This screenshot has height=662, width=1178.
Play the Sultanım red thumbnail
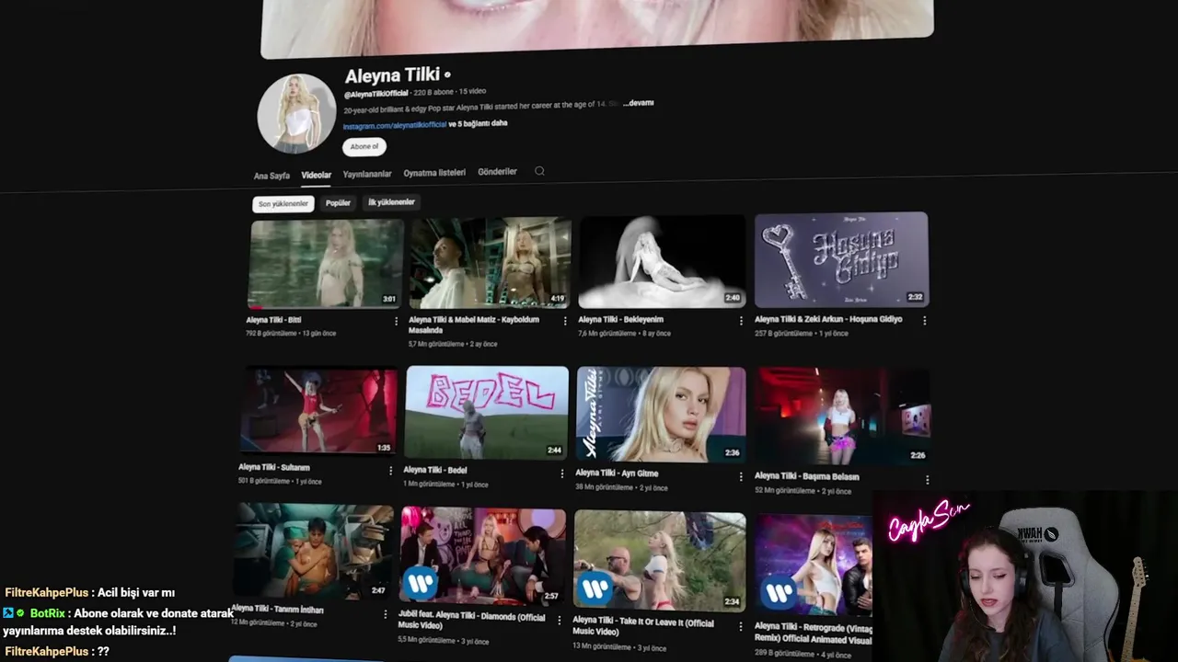[318, 411]
